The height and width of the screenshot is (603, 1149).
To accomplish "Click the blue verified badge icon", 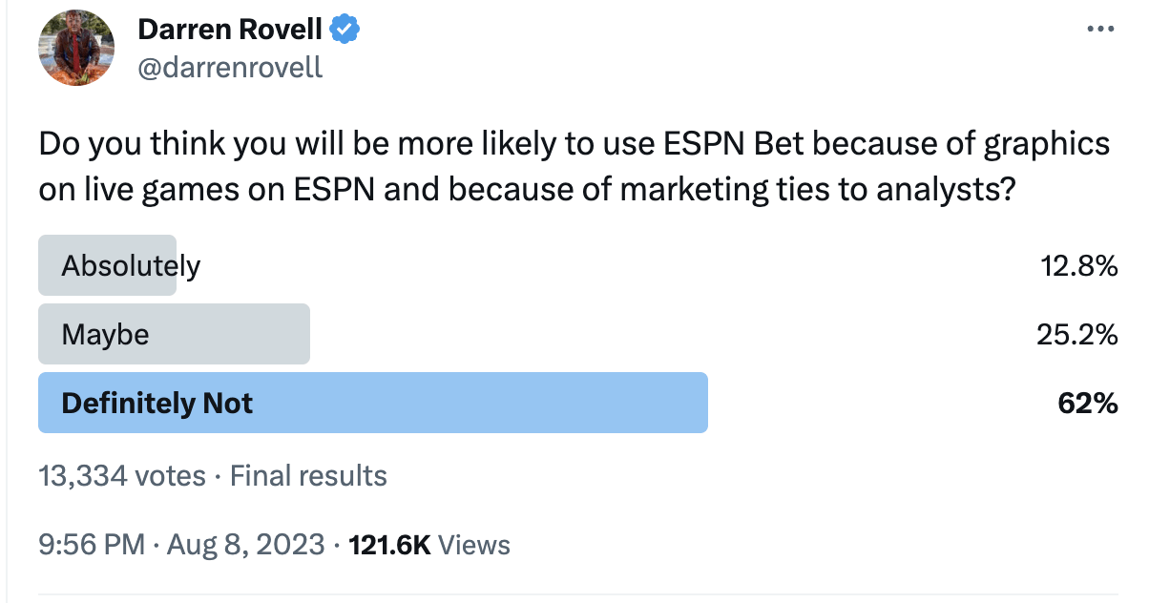I will (x=345, y=31).
